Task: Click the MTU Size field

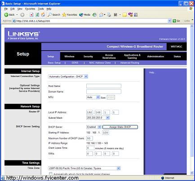Action: coord(111,97)
